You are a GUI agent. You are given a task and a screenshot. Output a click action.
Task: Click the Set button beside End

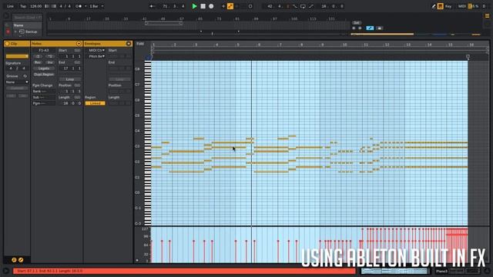point(77,62)
